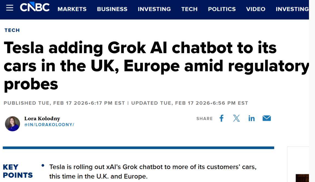Share article on LinkedIn
Viewport: 315px width, 182px height.
[251, 118]
